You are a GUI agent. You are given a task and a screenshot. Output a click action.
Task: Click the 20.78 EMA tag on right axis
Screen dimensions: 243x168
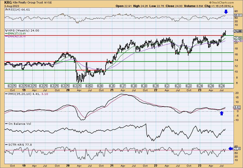[x=238, y=40]
